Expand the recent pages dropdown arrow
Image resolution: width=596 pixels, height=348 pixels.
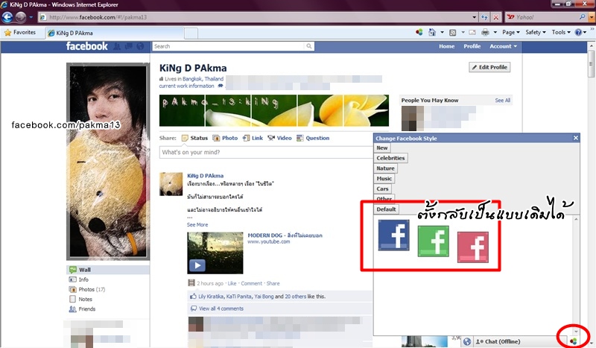(x=31, y=17)
